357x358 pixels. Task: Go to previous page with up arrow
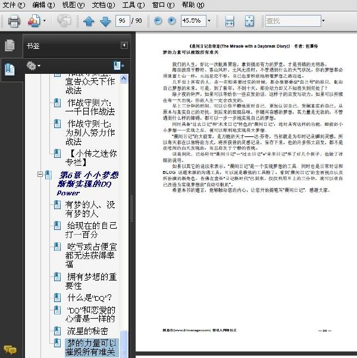click(x=89, y=21)
